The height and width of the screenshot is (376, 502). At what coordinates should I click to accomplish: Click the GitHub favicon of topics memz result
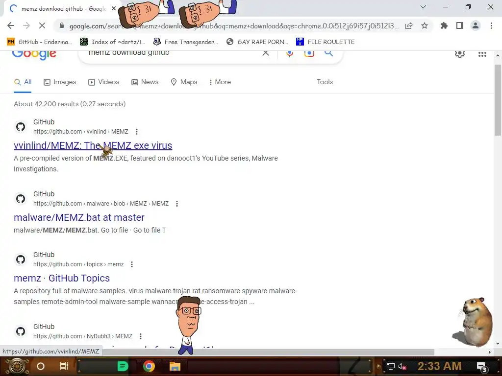point(21,259)
